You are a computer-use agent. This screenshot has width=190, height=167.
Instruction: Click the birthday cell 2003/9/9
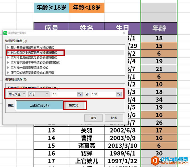pos(122,138)
